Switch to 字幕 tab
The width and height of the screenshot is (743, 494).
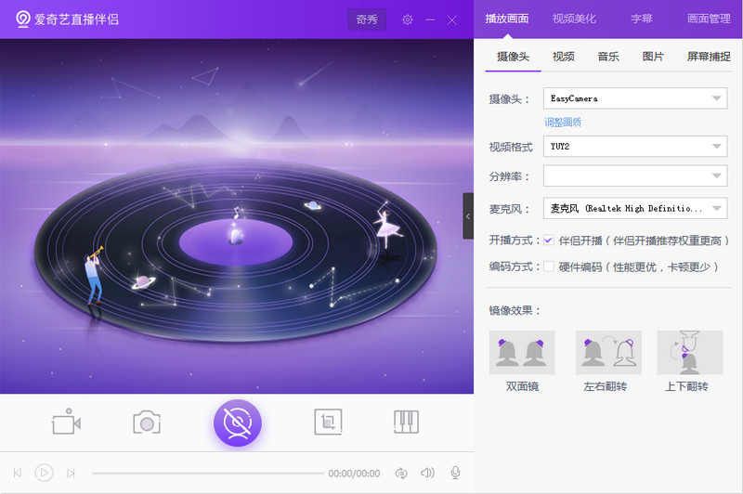tap(642, 19)
